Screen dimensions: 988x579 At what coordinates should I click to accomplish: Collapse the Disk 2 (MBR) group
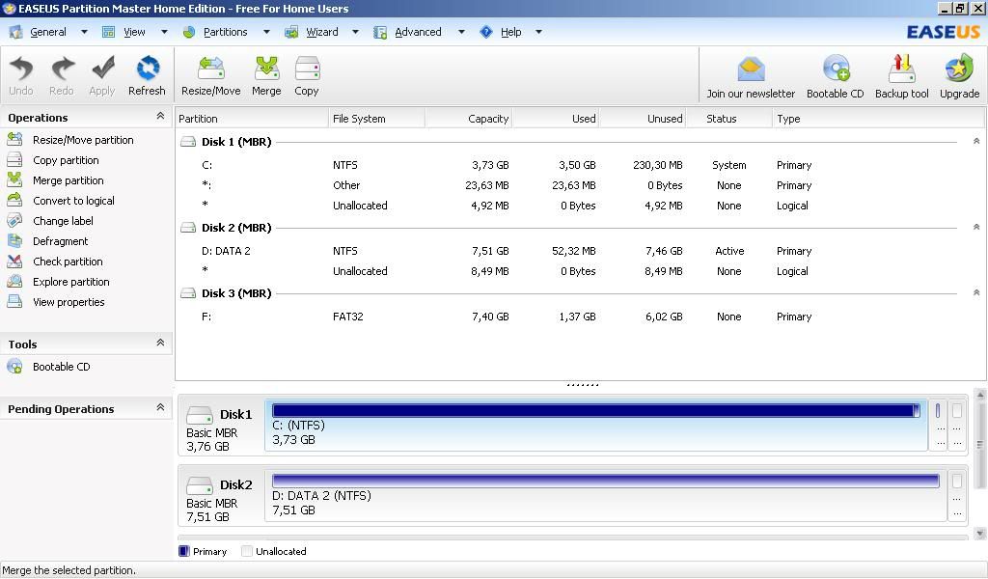pos(976,227)
